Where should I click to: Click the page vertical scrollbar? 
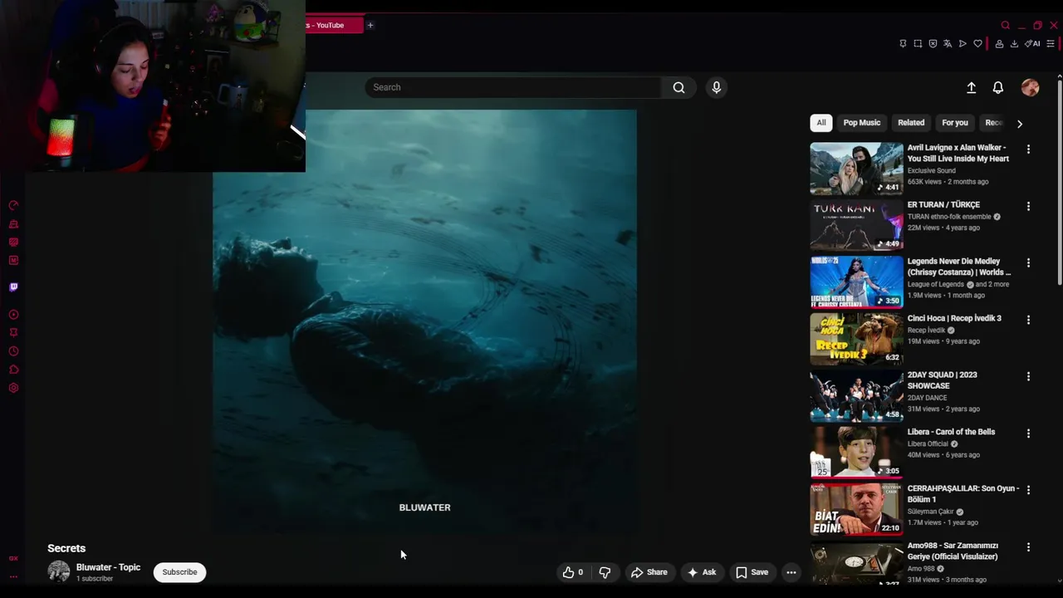click(x=1060, y=183)
